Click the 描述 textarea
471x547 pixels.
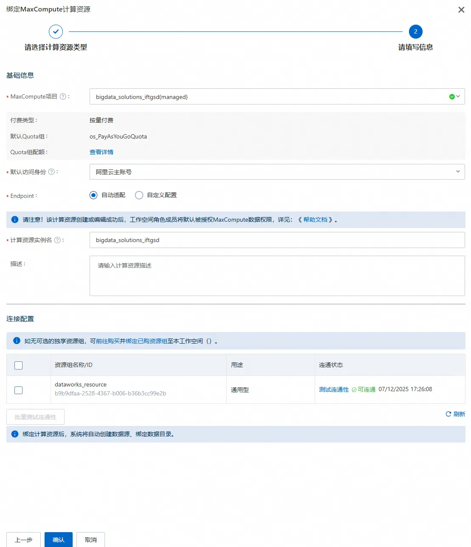point(277,276)
